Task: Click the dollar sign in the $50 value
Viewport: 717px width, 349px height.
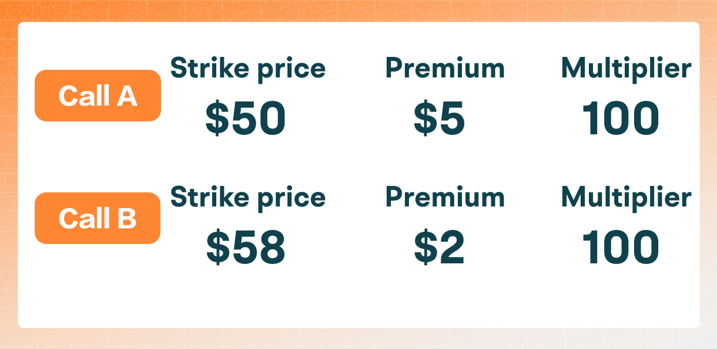Action: (x=216, y=119)
